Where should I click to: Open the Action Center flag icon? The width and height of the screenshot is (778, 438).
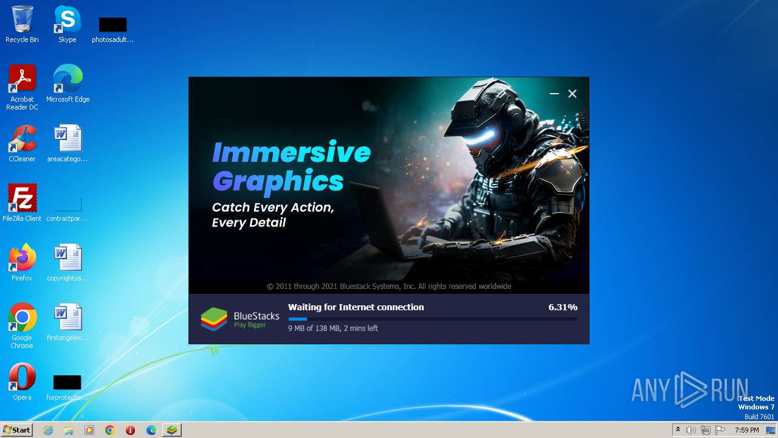(720, 430)
